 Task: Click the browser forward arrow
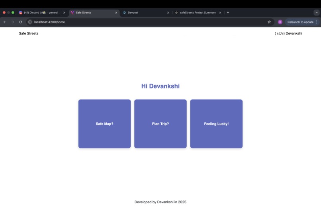pos(13,22)
